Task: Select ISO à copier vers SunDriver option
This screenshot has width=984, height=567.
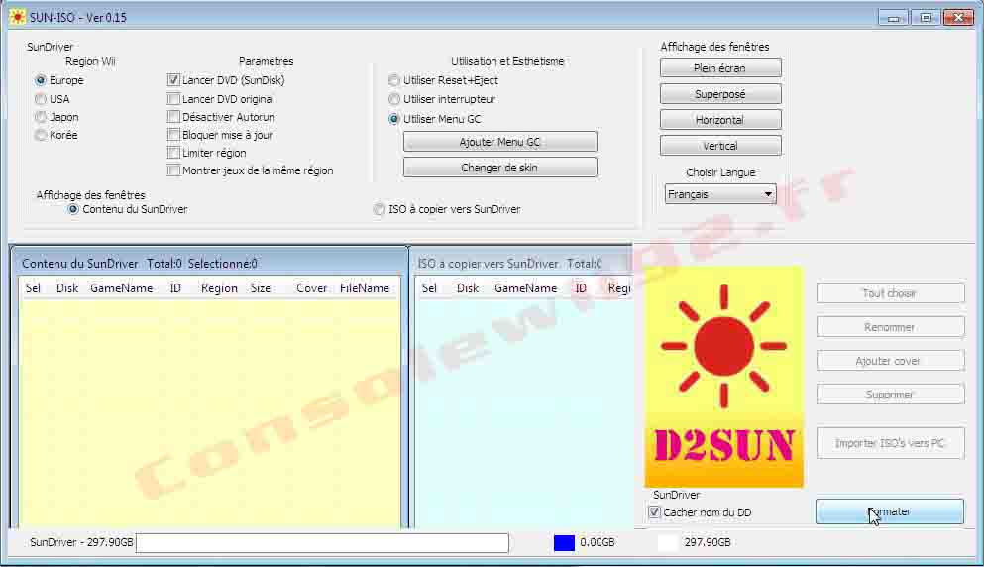Action: tap(380, 209)
